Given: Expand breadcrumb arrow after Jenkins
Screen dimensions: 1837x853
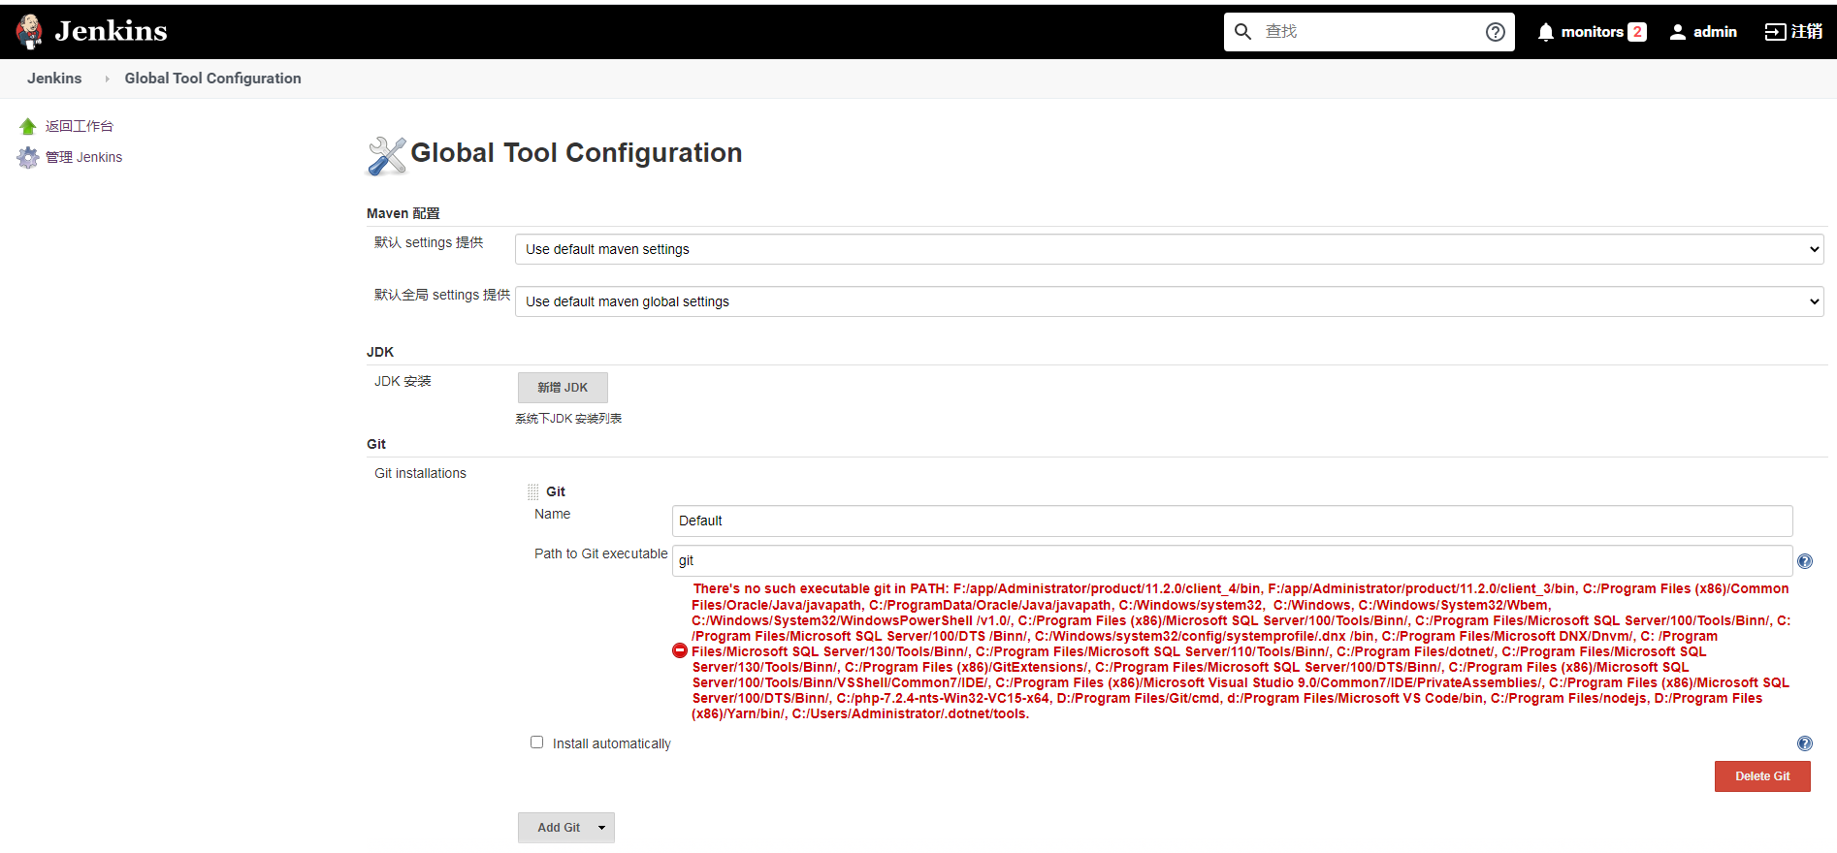Looking at the screenshot, I should [107, 79].
